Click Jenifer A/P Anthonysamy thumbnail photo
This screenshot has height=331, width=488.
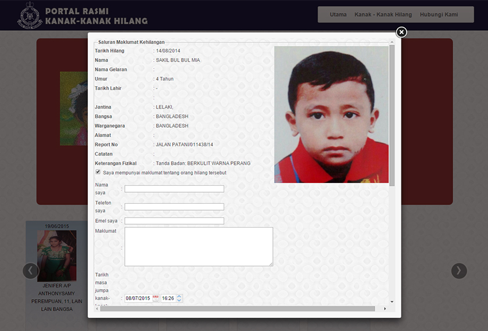click(x=57, y=256)
